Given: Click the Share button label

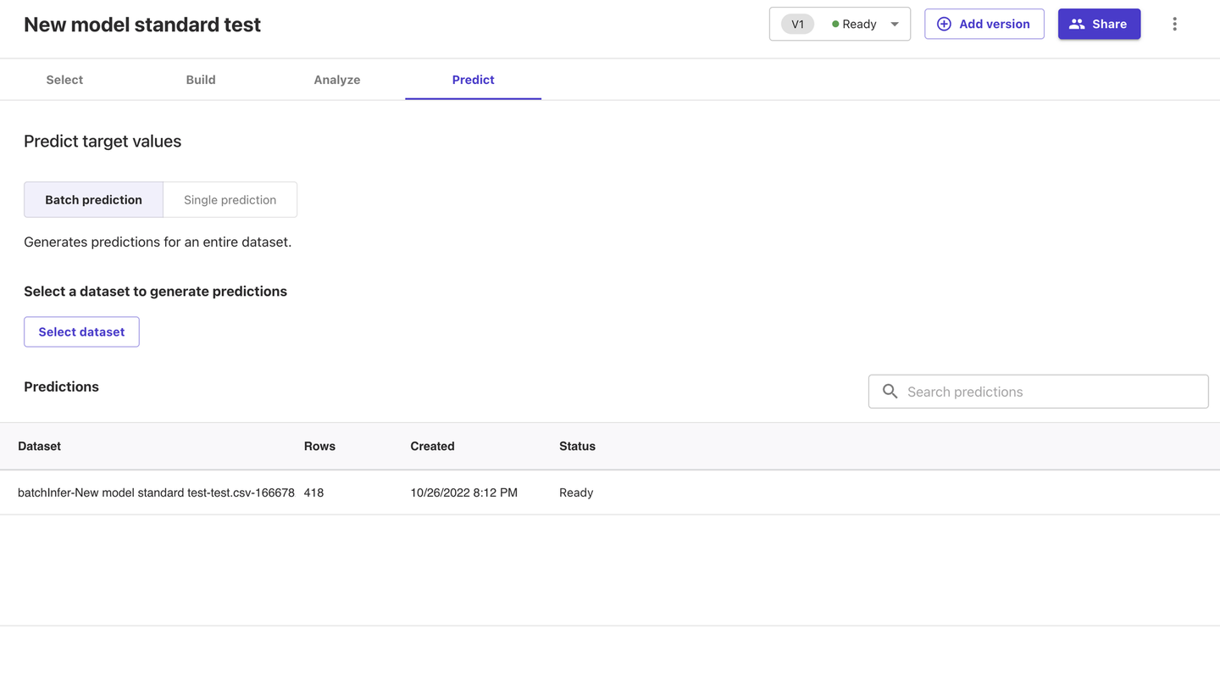Looking at the screenshot, I should click(1109, 24).
